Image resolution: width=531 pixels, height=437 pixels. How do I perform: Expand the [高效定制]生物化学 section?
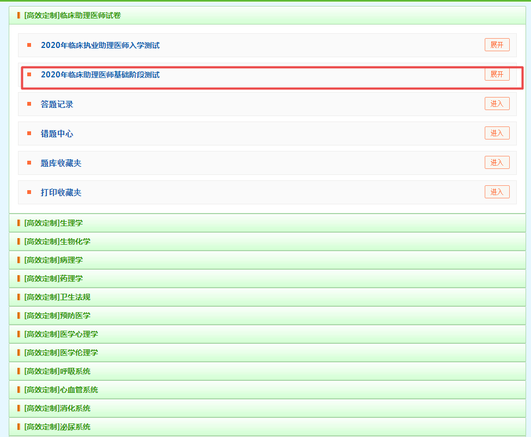click(x=57, y=241)
